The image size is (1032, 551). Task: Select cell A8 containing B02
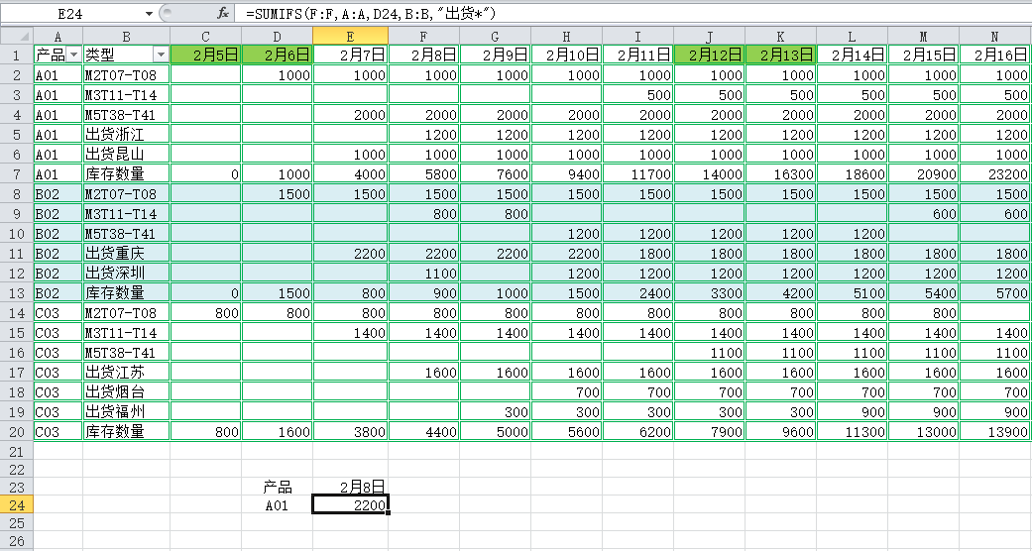(x=57, y=193)
